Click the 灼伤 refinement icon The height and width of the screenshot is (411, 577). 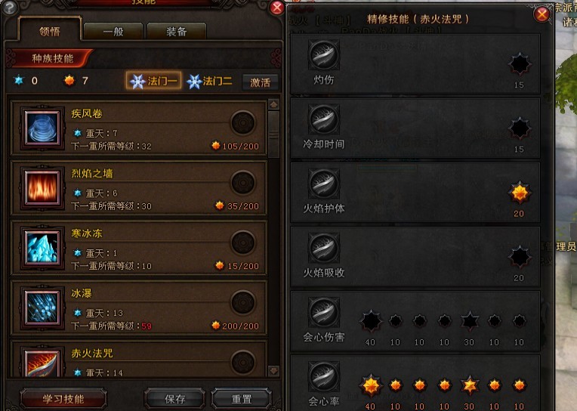tap(323, 55)
